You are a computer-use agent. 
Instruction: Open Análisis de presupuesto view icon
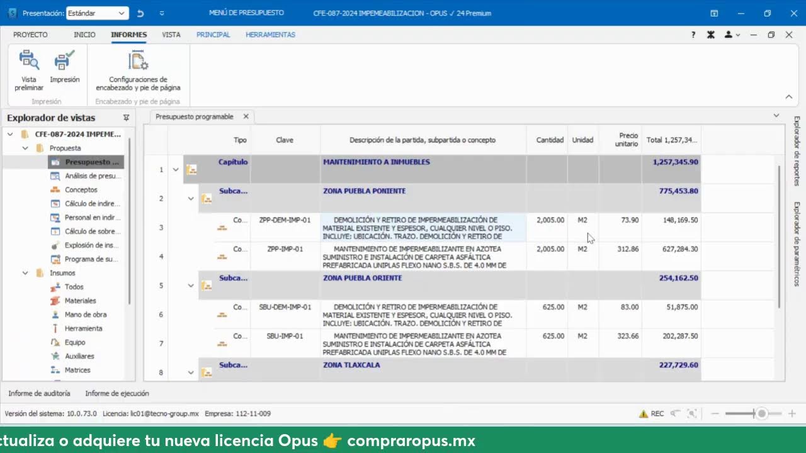point(55,176)
